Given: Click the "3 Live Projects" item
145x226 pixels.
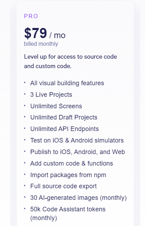Looking at the screenshot, I should (x=51, y=95).
